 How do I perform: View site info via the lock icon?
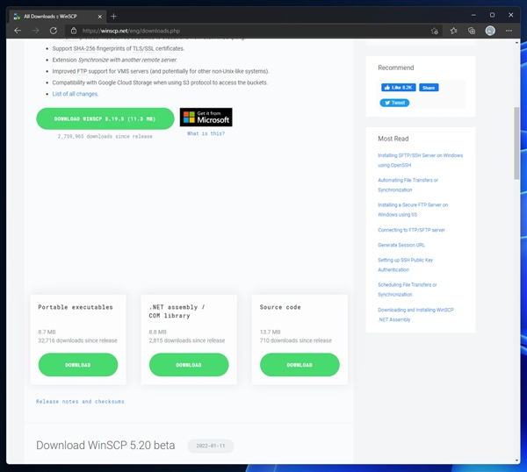coord(74,31)
